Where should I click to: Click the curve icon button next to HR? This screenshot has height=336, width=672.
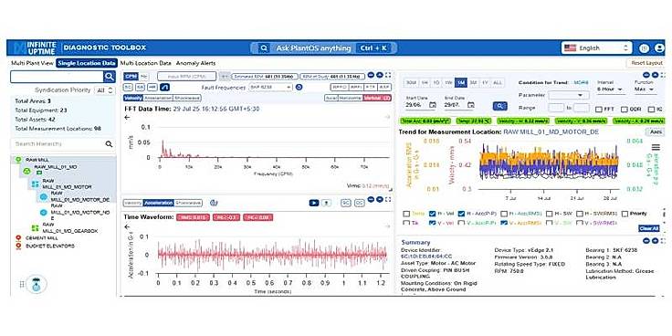(165, 87)
